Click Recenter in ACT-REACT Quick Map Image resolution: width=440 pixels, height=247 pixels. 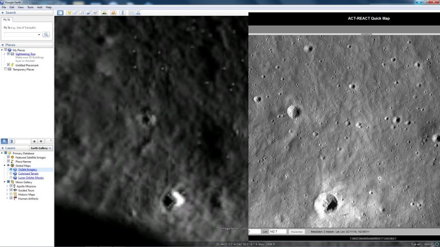296,232
